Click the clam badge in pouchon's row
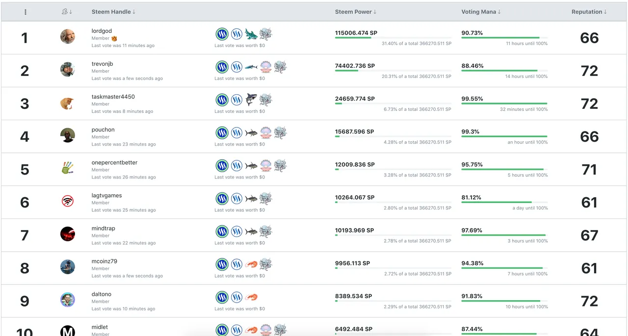 pos(265,132)
